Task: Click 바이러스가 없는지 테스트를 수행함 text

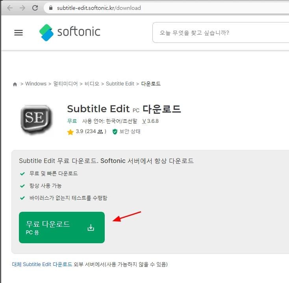Action: [68, 198]
